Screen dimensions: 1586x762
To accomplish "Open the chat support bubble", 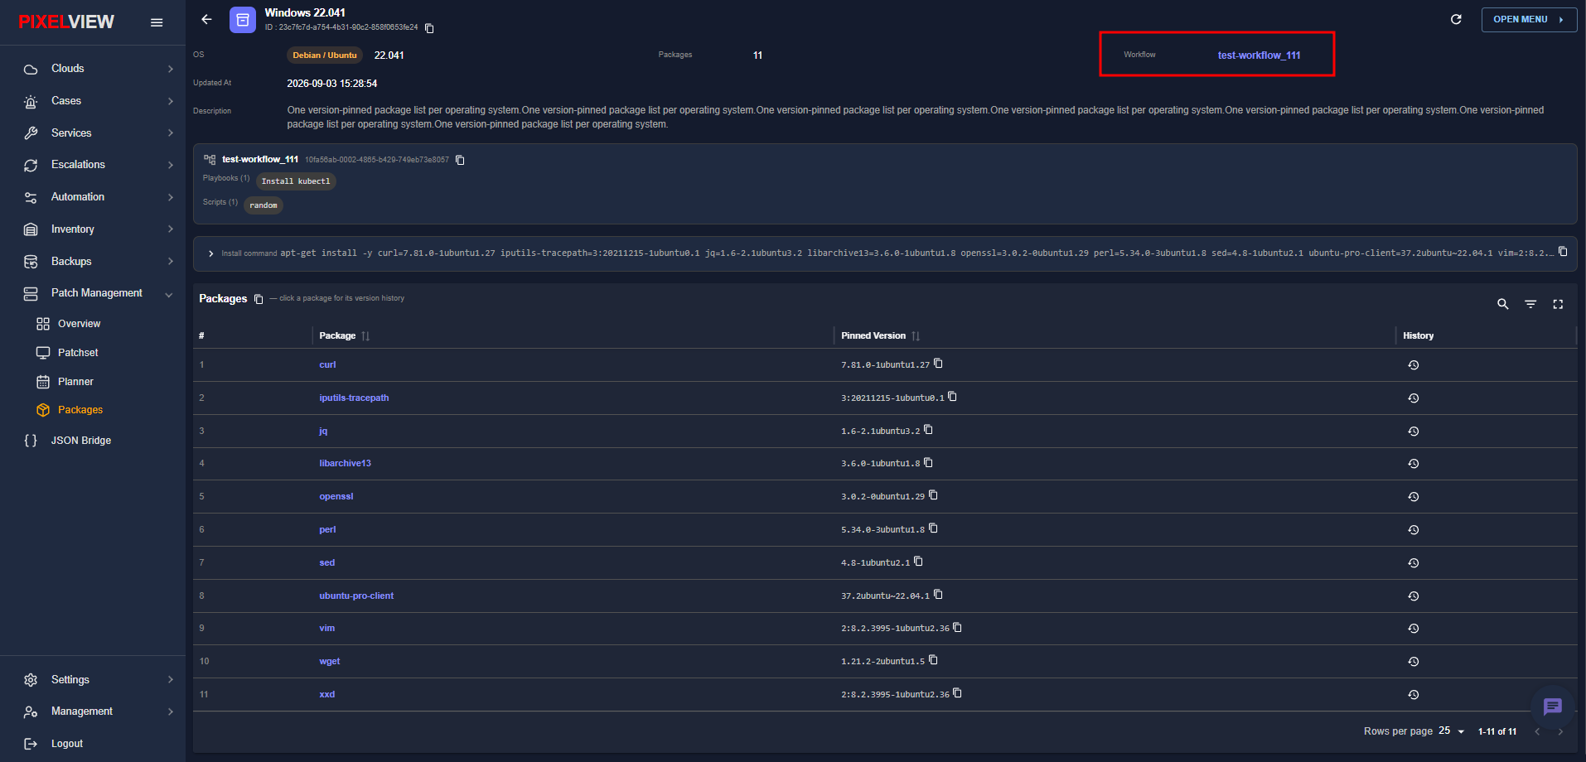I will [x=1552, y=707].
